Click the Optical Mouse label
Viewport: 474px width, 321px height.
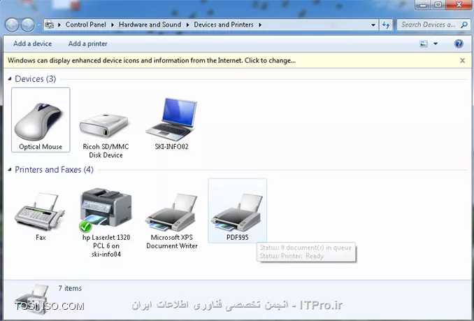point(41,147)
